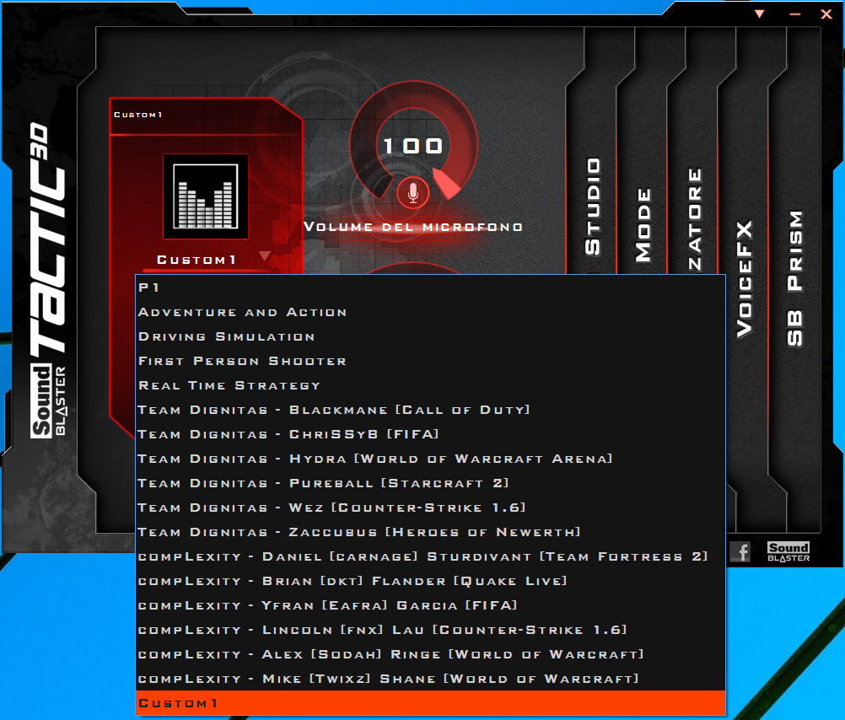Choose Driving Simulation profile

[x=430, y=336]
